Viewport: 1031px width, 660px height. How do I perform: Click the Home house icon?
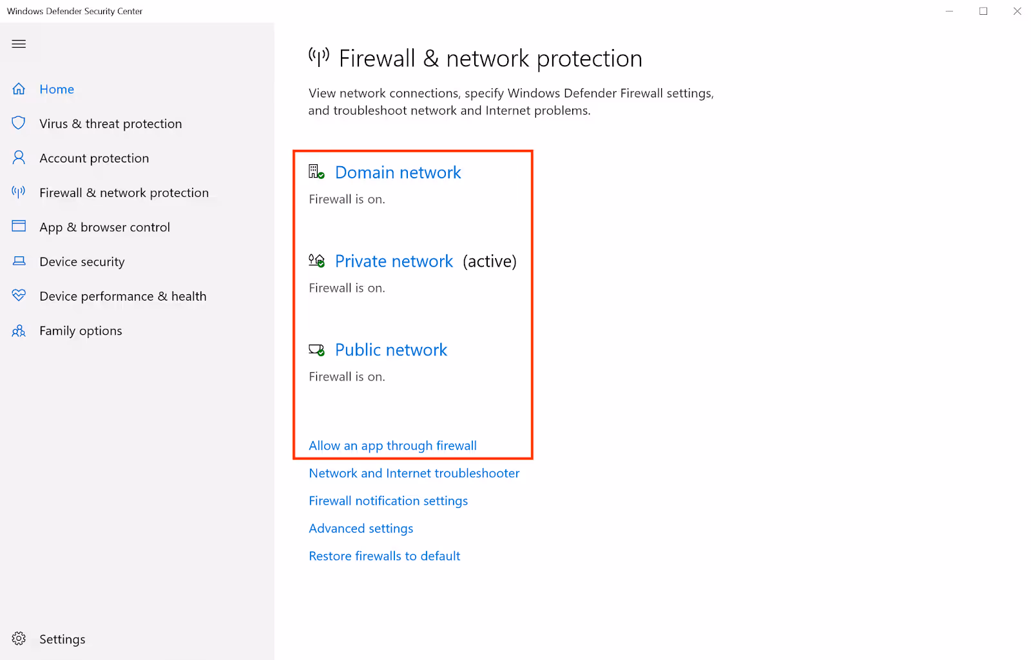click(19, 89)
